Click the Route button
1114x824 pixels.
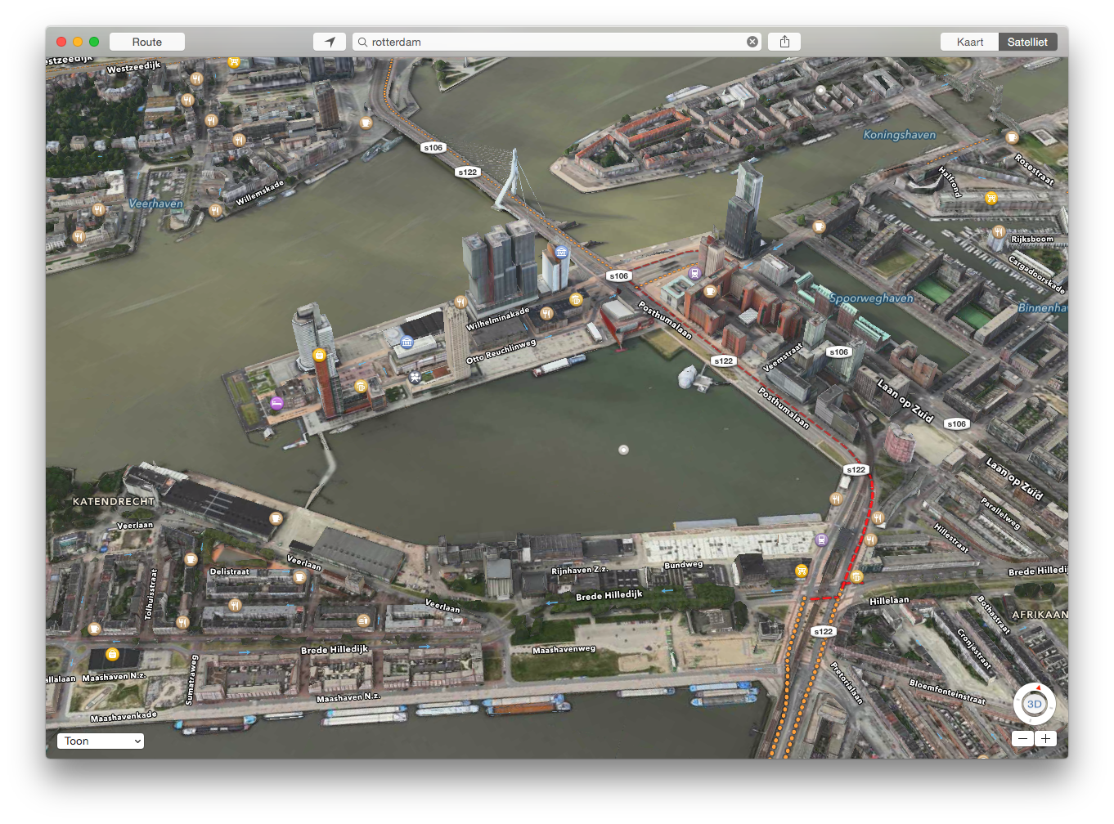[x=147, y=42]
